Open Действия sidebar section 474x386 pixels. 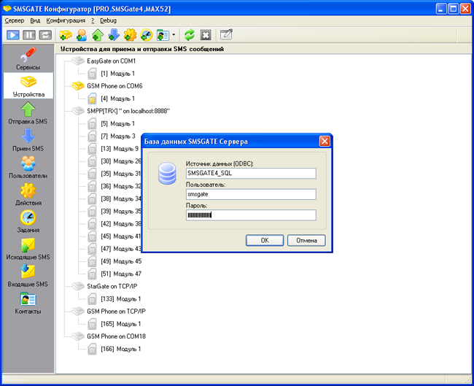pyautogui.click(x=28, y=195)
